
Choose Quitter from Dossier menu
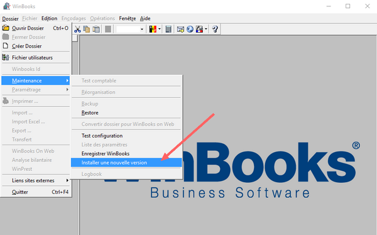click(x=36, y=192)
